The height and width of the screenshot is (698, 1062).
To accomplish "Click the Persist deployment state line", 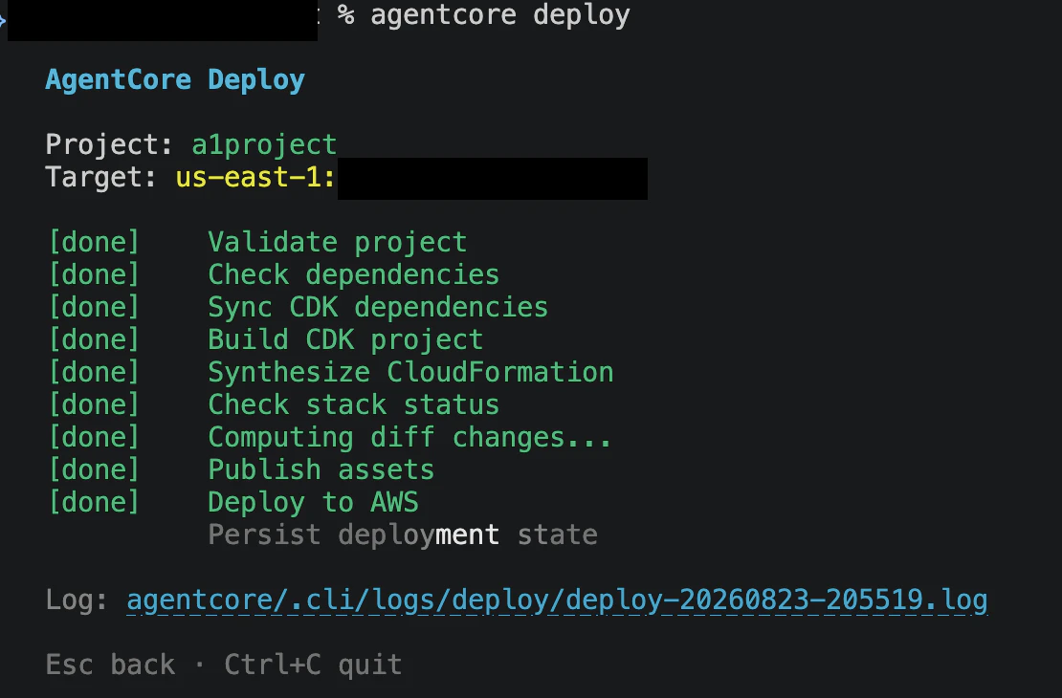I will click(x=402, y=534).
